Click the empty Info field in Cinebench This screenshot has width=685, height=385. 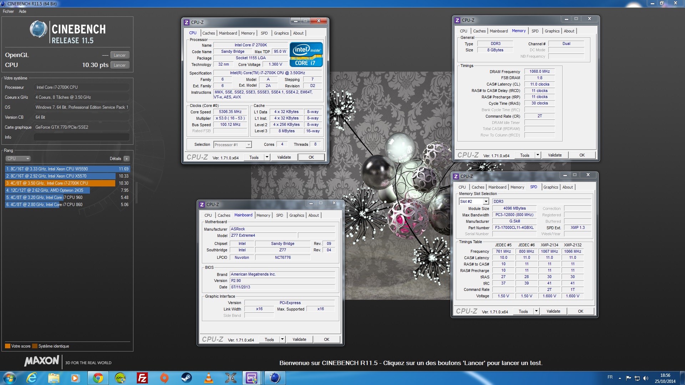[x=82, y=137]
